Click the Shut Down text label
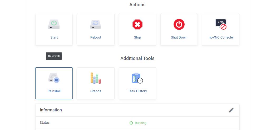This screenshot has height=130, width=266. 179,37
